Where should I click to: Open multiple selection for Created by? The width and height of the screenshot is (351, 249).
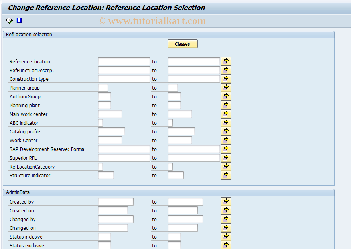[x=226, y=201]
